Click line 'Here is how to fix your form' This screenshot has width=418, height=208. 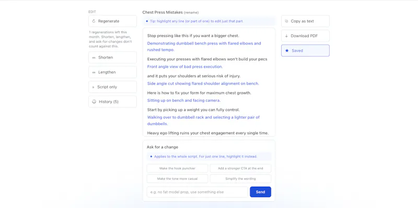(199, 93)
